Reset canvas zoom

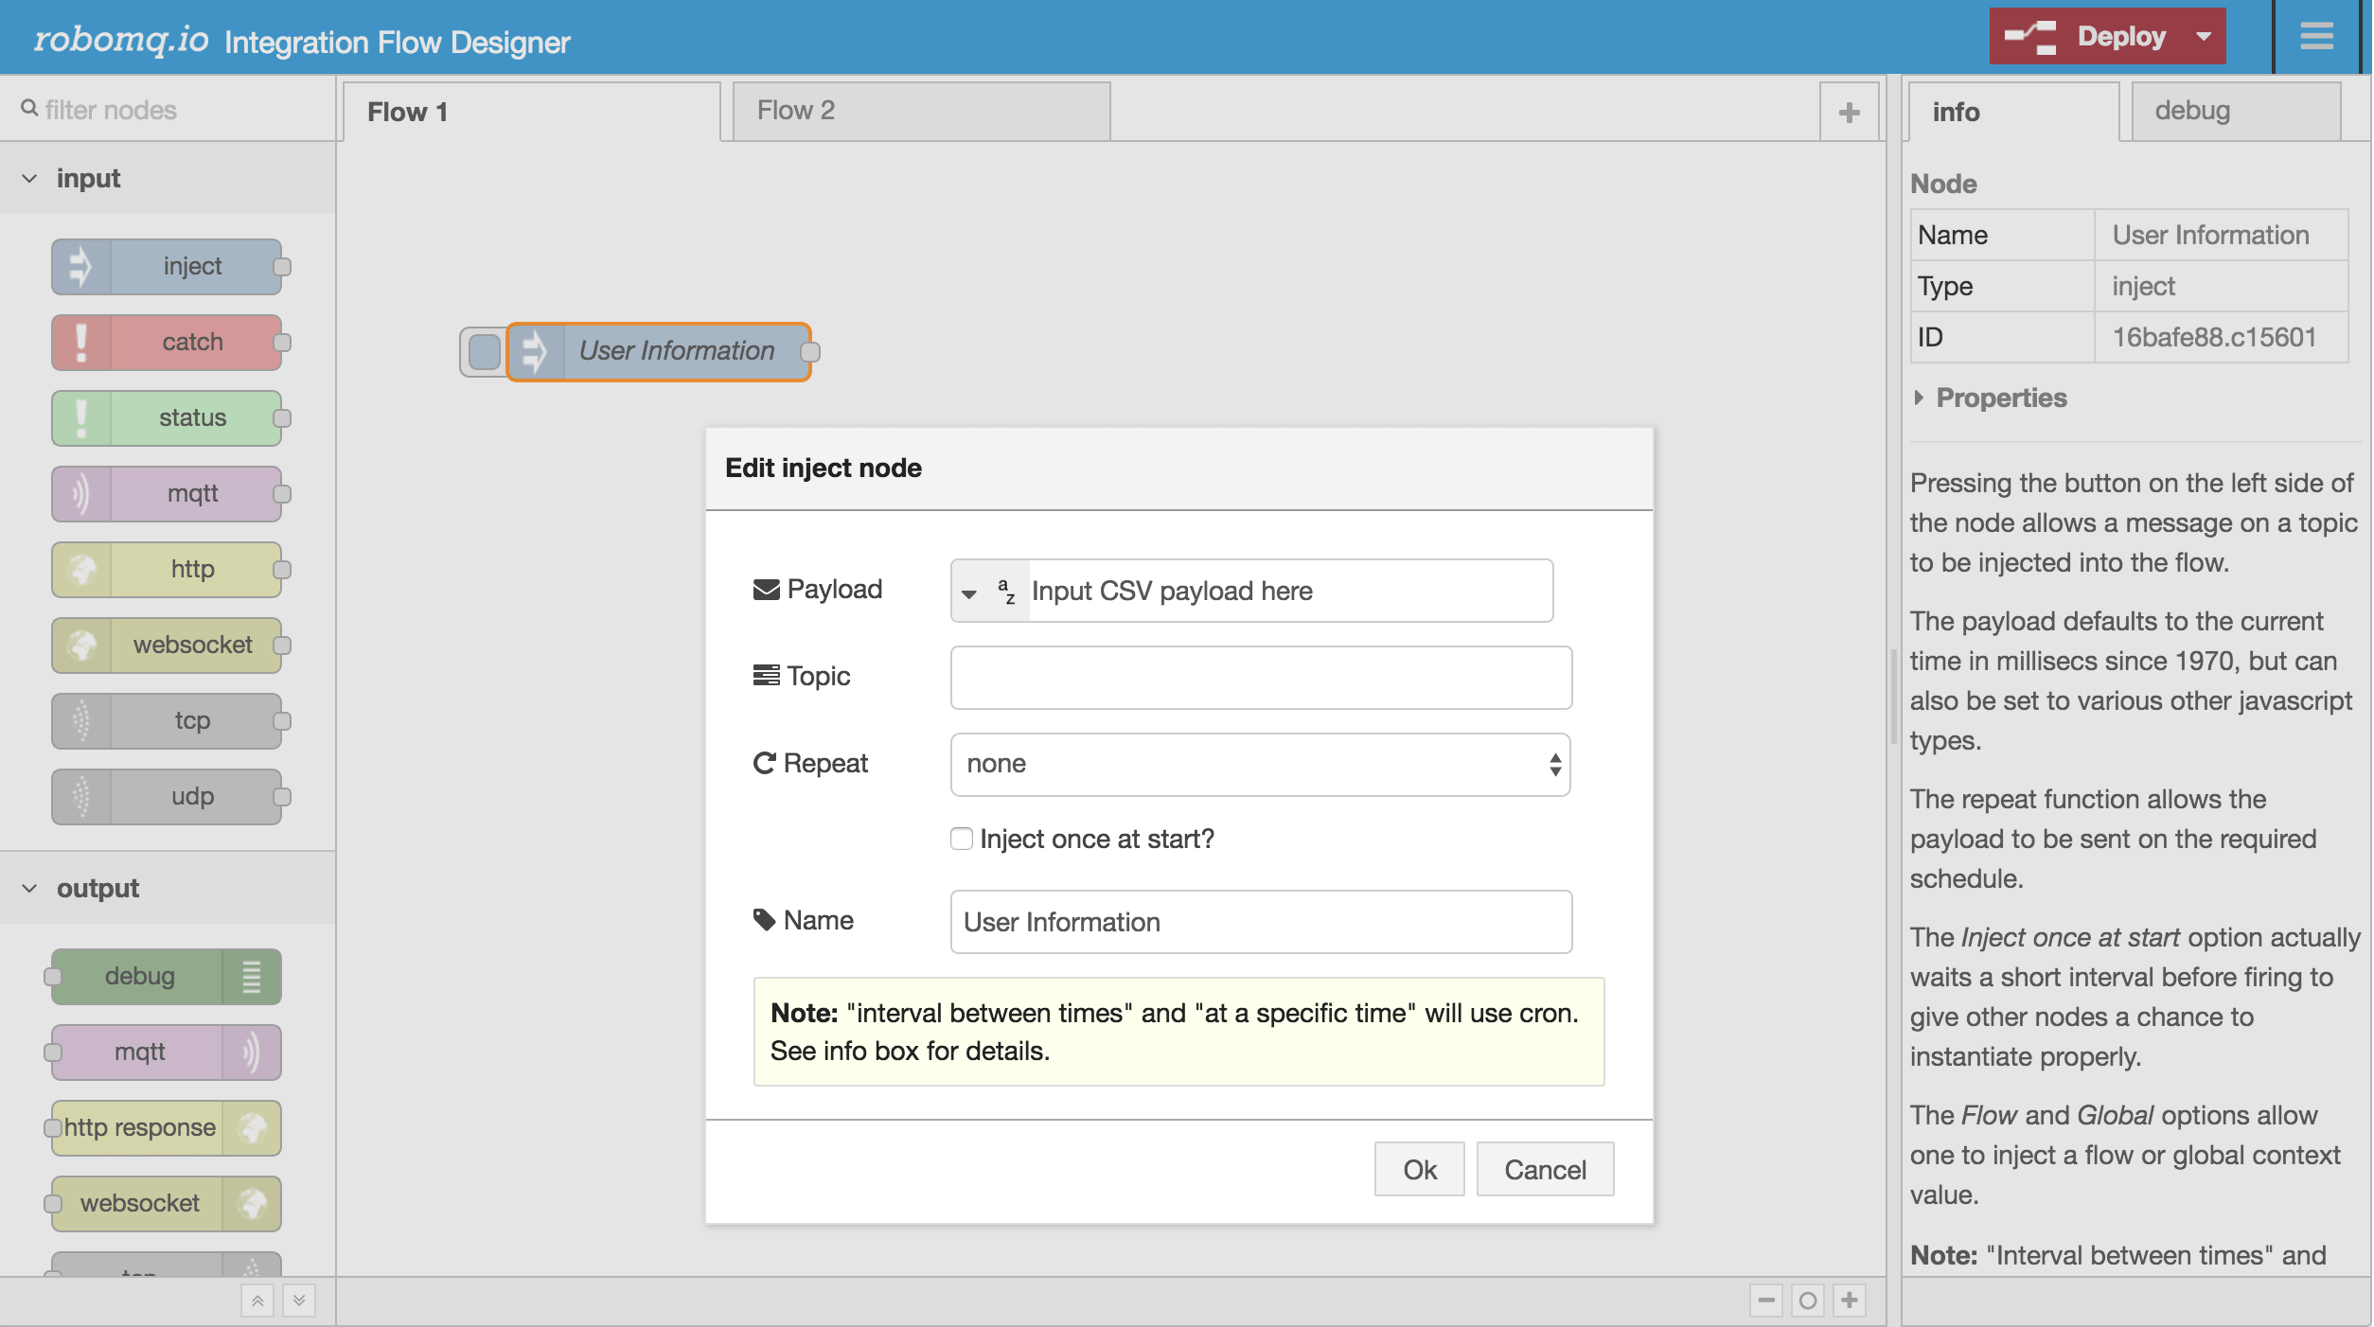click(1808, 1300)
